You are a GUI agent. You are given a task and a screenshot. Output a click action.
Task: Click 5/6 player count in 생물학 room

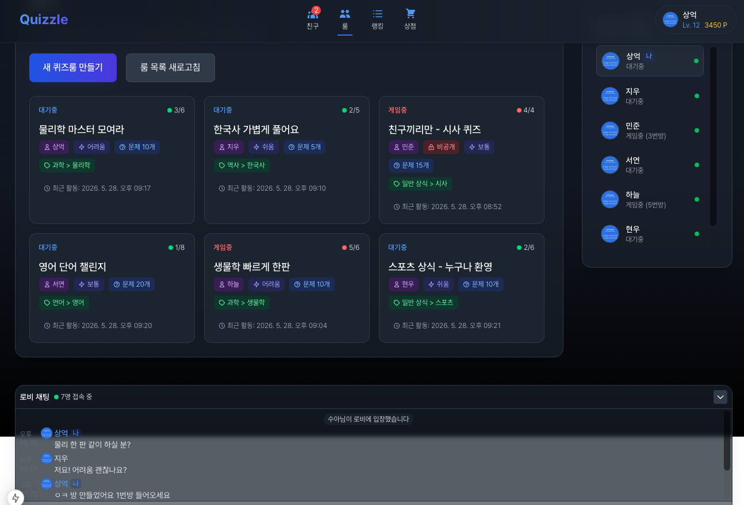351,248
